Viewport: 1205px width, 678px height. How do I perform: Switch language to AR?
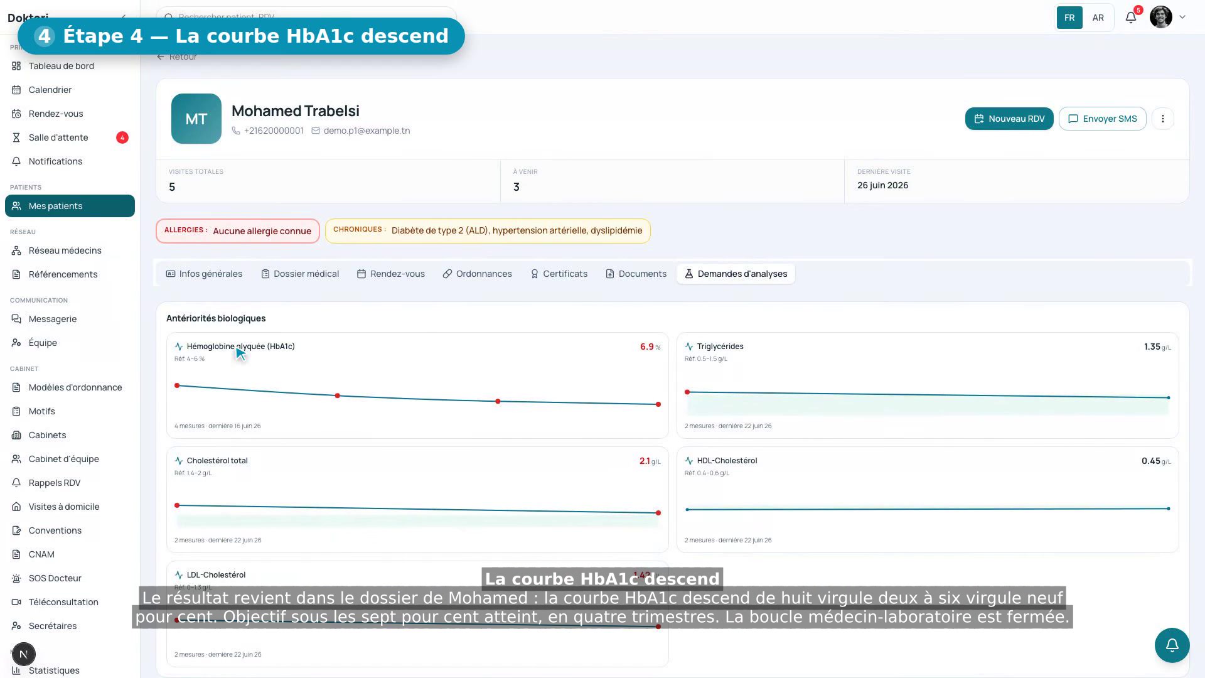click(x=1098, y=18)
